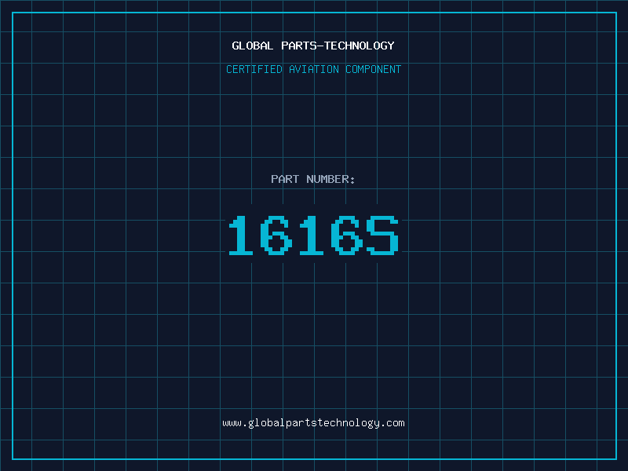628x471 pixels.
Task: Click the 'GLOBAL PARTS-TECHNOLOGY' heading
Action: click(313, 46)
